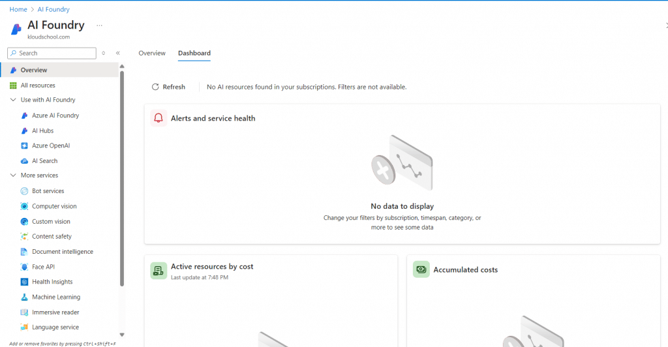Open AI Hubs menu item
668x347 pixels.
(x=42, y=130)
